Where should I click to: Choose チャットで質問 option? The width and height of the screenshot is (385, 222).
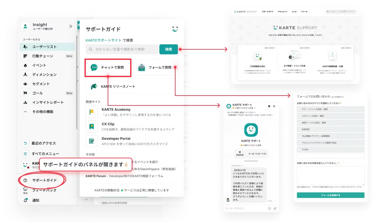[x=108, y=68]
